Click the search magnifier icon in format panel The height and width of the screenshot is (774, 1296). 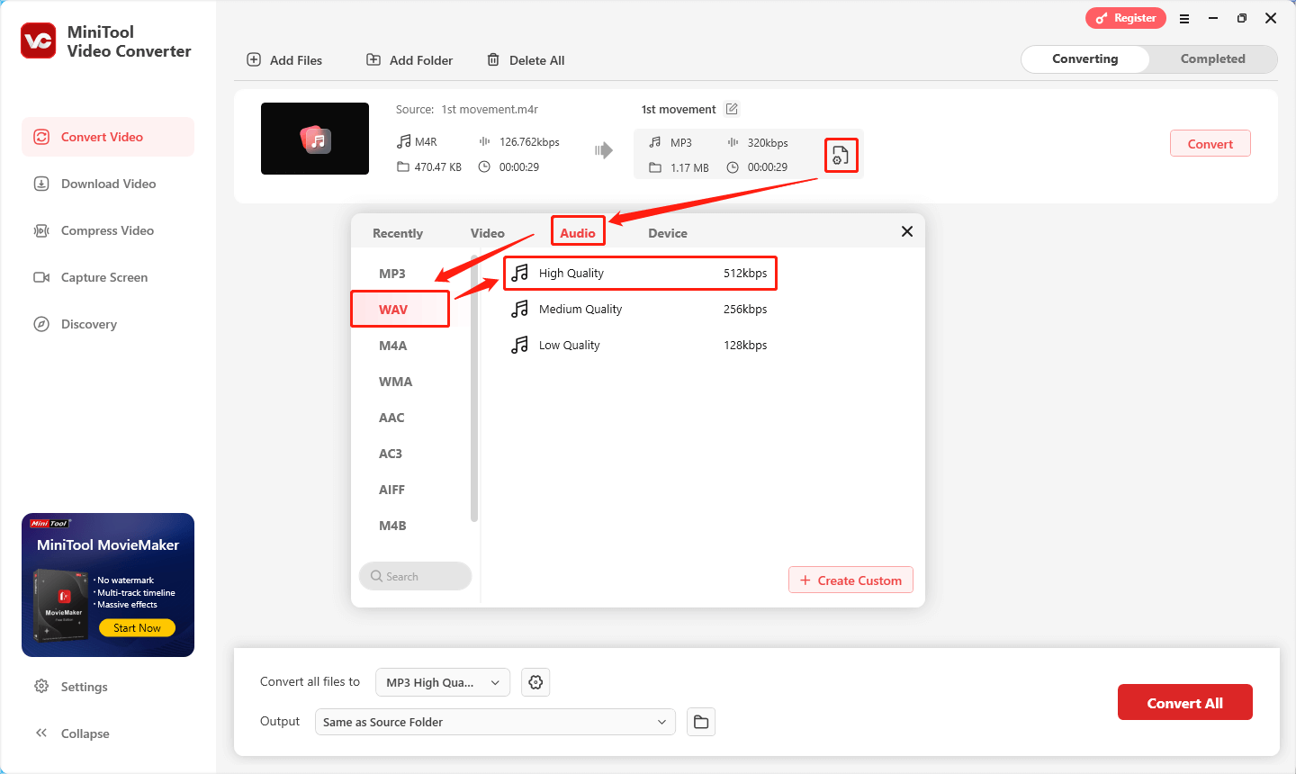point(376,576)
